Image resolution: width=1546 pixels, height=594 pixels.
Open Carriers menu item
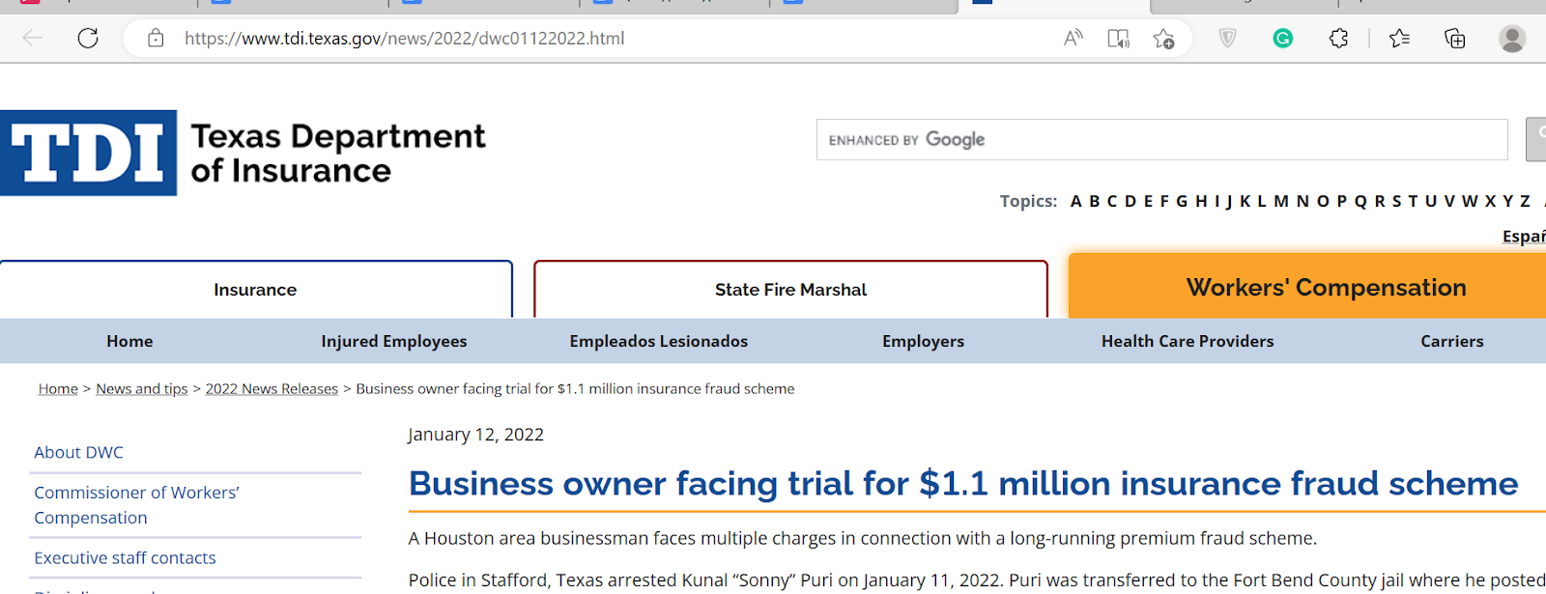pyautogui.click(x=1452, y=341)
